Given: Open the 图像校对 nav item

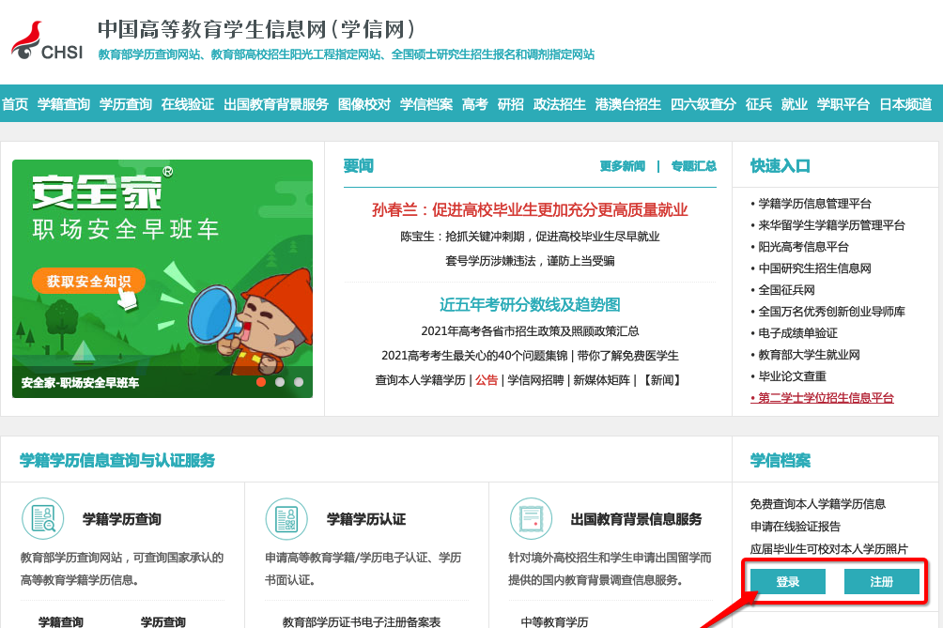Looking at the screenshot, I should point(364,104).
